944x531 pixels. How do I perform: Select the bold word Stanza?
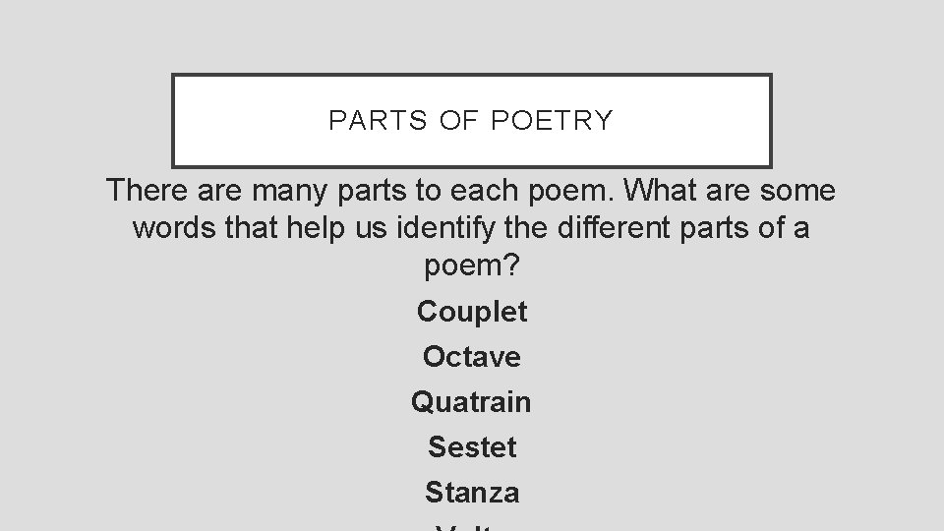pos(472,492)
